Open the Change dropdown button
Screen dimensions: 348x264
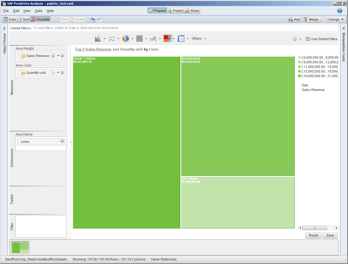point(335,19)
